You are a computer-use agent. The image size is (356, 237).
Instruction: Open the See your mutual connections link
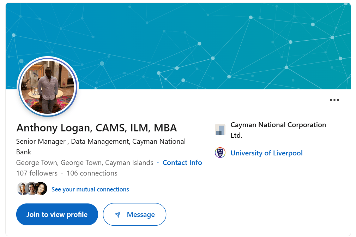(90, 190)
